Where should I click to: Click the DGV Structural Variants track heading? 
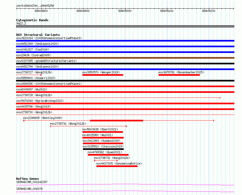click(38, 35)
